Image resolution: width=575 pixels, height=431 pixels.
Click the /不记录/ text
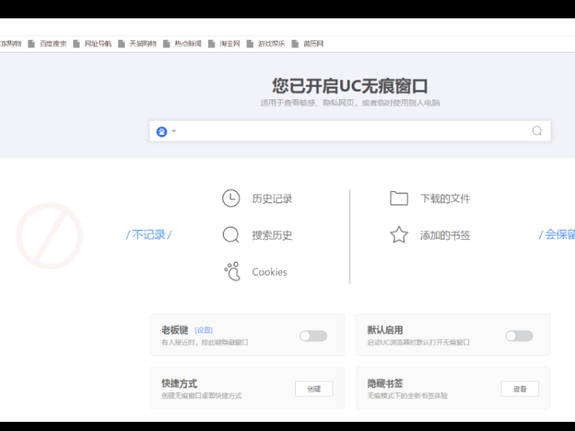[149, 235]
